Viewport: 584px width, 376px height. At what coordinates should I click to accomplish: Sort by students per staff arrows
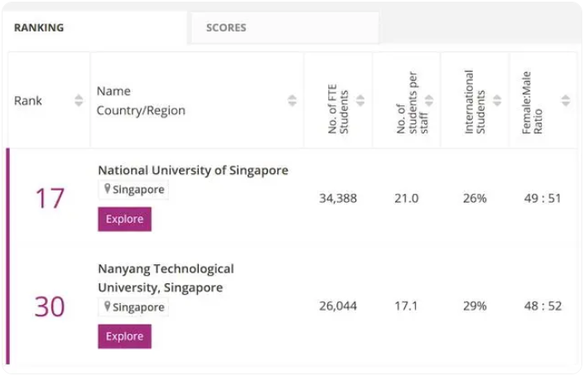click(429, 100)
